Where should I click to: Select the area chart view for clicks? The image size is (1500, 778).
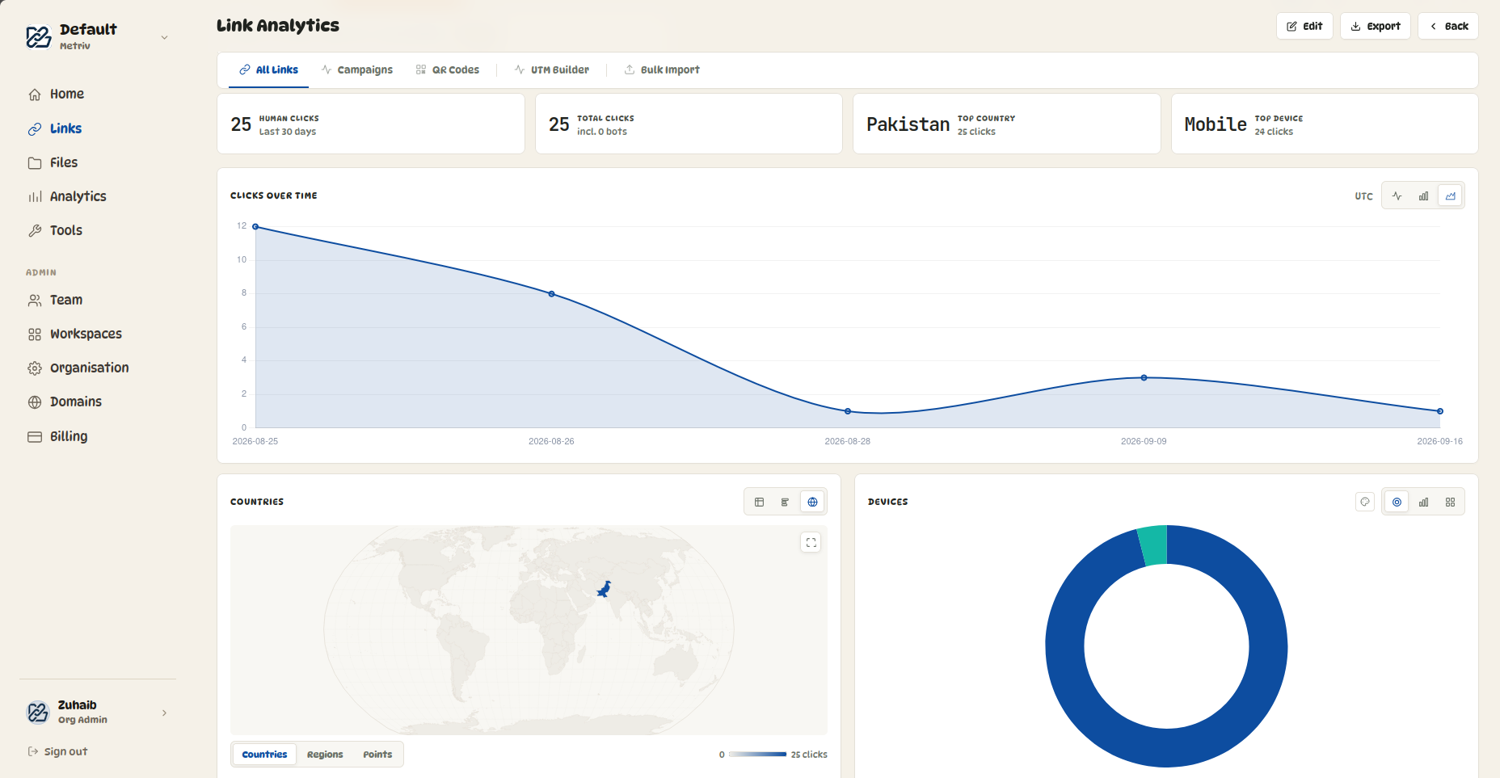[x=1450, y=196]
